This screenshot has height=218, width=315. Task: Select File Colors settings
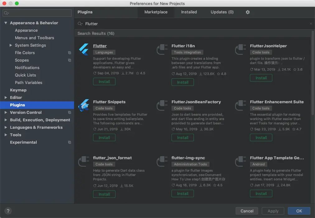click(25, 53)
